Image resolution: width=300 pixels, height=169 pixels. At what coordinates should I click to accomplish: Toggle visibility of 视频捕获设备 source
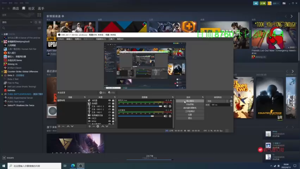tap(109, 115)
